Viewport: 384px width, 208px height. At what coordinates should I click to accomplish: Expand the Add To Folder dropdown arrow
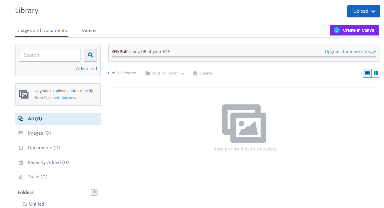(183, 73)
